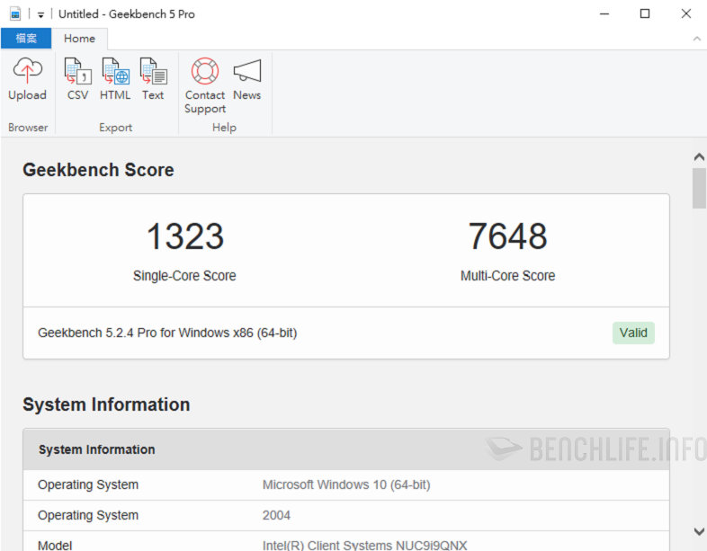
Task: Export results as HTML
Action: [115, 79]
